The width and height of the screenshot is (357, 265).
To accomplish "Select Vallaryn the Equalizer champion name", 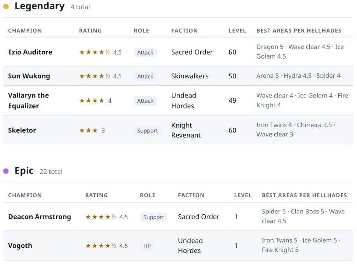I will 28,101.
